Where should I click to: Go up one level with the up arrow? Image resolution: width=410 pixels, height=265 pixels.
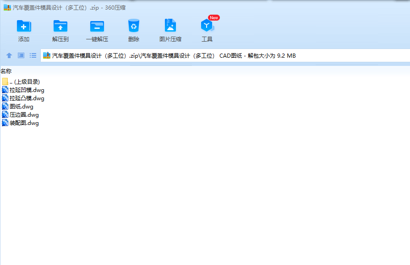pyautogui.click(x=9, y=55)
